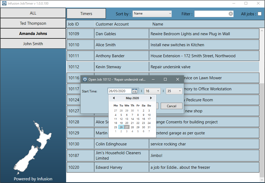Select job 10130 service rocking char
Viewport: 265px width, 183px height.
pos(163,144)
